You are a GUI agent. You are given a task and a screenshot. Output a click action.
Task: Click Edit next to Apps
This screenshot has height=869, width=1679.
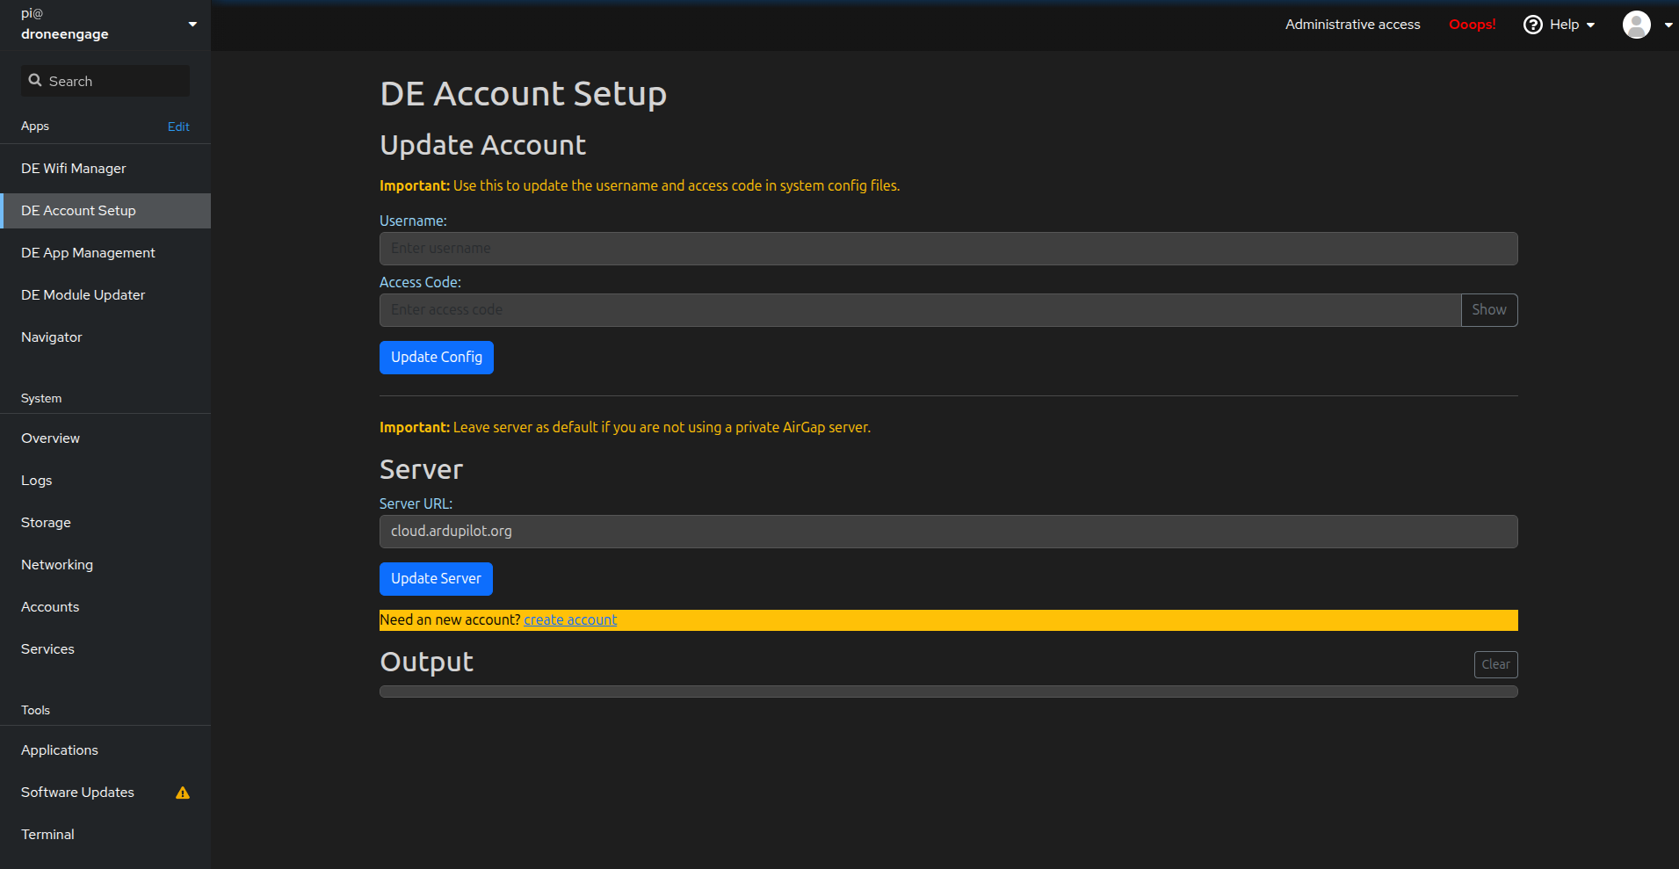[x=177, y=126]
